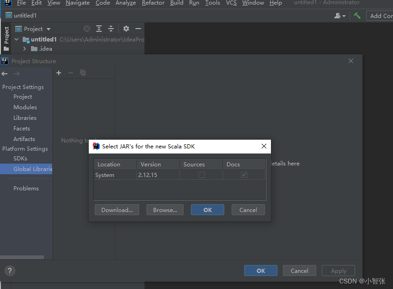393x289 pixels.
Task: Open the Build menu
Action: point(177,3)
